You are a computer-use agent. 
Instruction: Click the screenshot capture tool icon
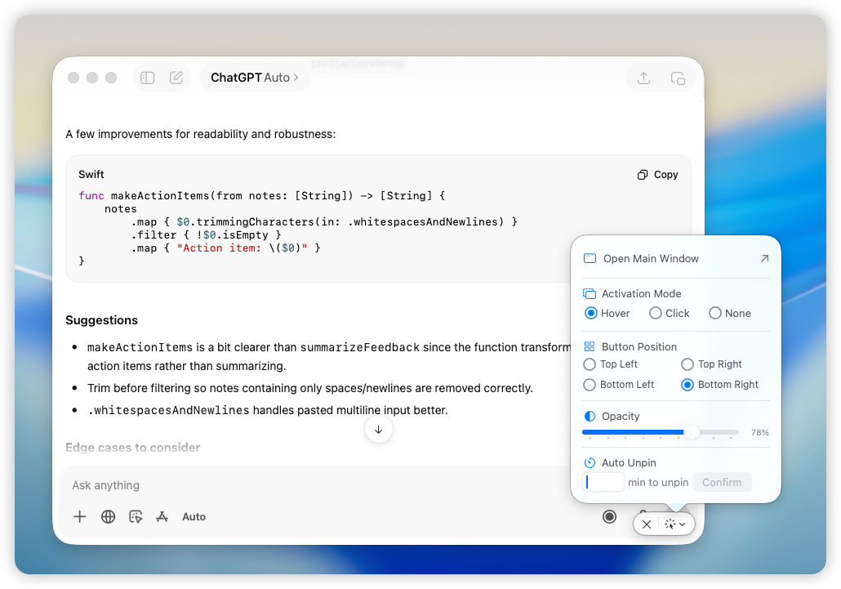click(136, 516)
